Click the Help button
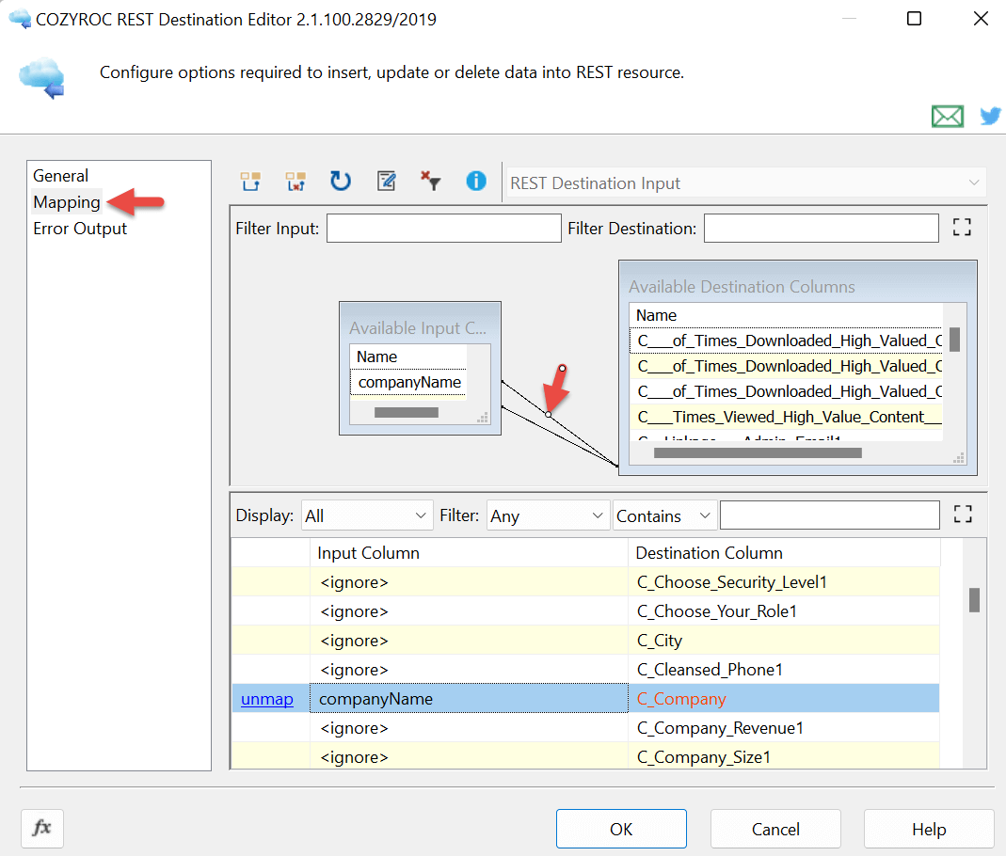Image resolution: width=1006 pixels, height=856 pixels. 929,829
